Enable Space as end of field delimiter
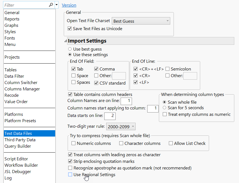Screen dimensions: 239x183 click(74, 75)
